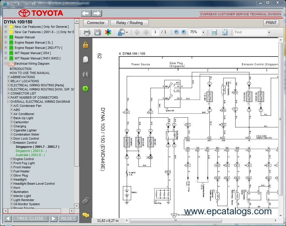Open the comments speech bubble panel
This screenshot has width=286, height=226.
point(86,215)
